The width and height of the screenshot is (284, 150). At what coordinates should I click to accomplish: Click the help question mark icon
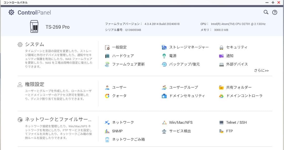pos(275,12)
